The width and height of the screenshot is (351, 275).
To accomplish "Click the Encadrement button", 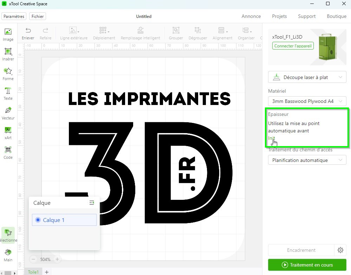I will click(x=301, y=250).
